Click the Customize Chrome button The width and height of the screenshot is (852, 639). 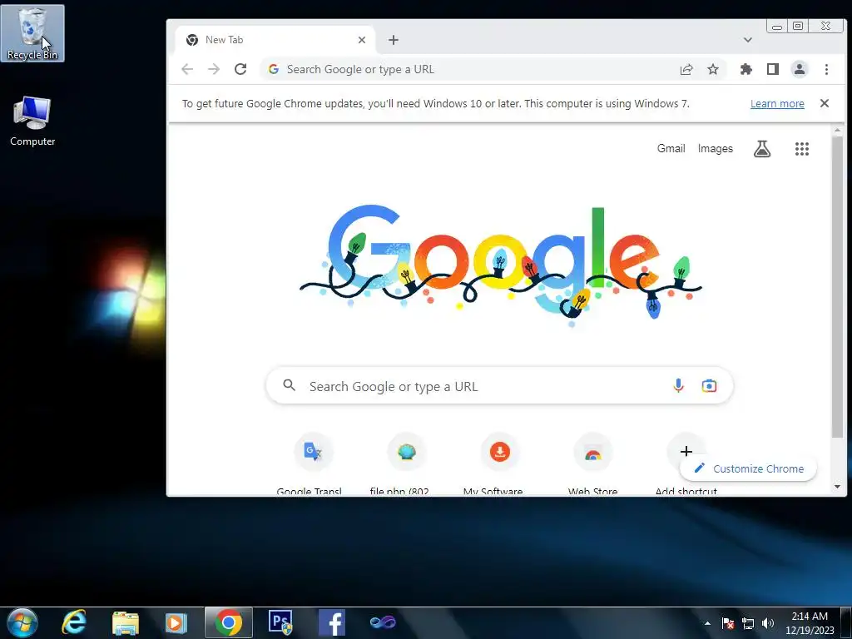[749, 468]
